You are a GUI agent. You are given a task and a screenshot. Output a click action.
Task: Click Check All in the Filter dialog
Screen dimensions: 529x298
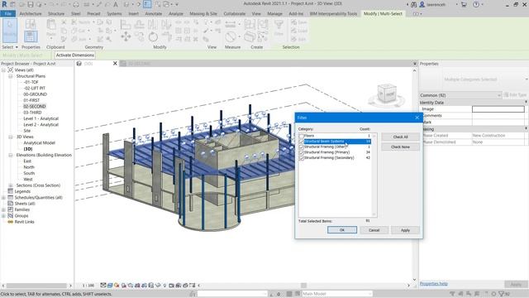(x=400, y=137)
